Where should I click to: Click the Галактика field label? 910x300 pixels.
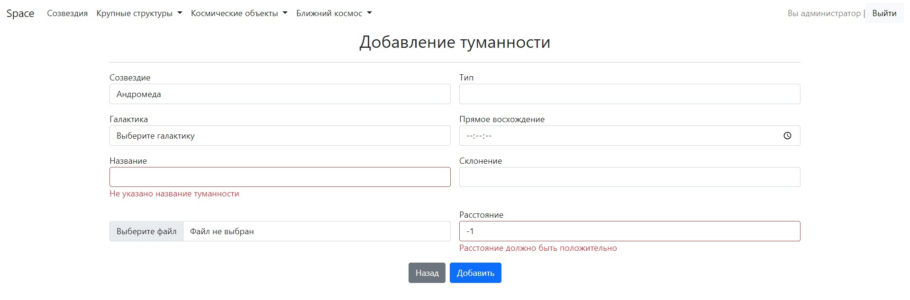129,119
